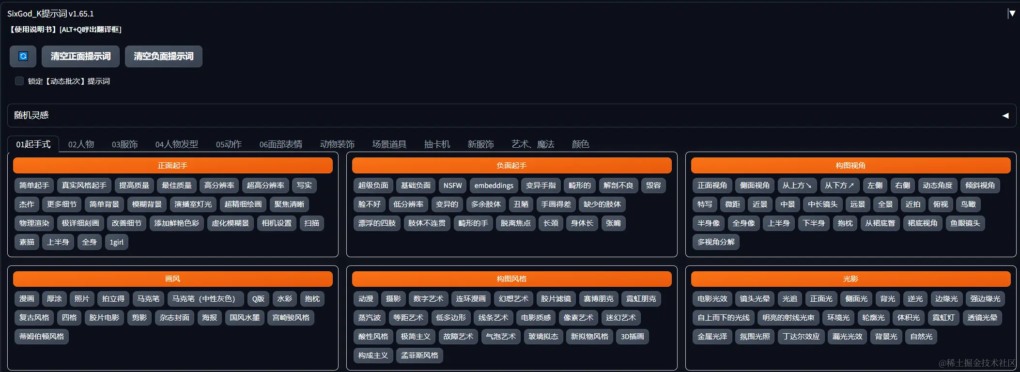
Task: Add the 真实风格起手 prompt tag
Action: [84, 185]
